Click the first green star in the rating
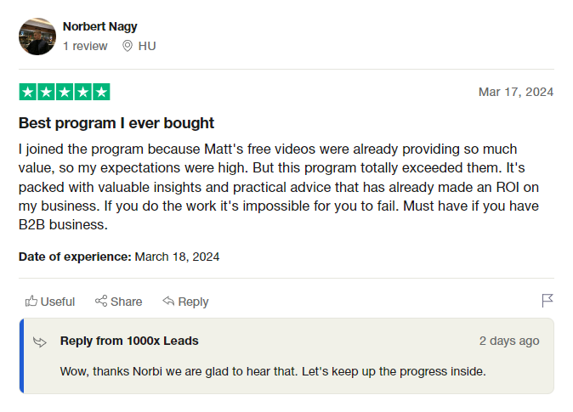The height and width of the screenshot is (412, 573). coord(27,92)
